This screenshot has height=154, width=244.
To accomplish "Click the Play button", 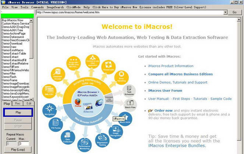I will (18, 112).
